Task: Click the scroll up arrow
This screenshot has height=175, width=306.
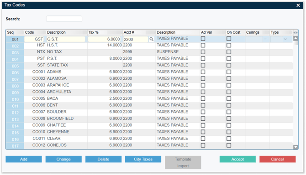Action: click(295, 38)
